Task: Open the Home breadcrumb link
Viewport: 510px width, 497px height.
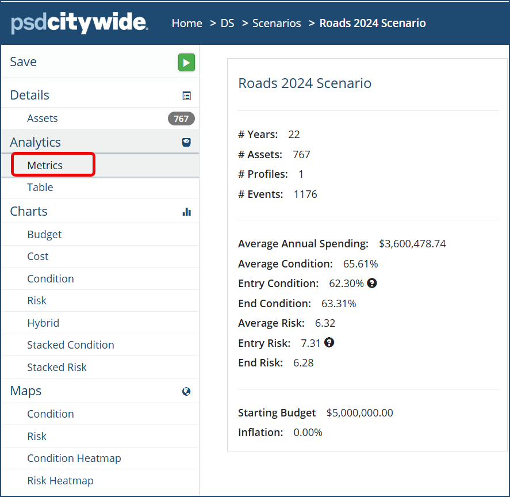Action: click(187, 23)
